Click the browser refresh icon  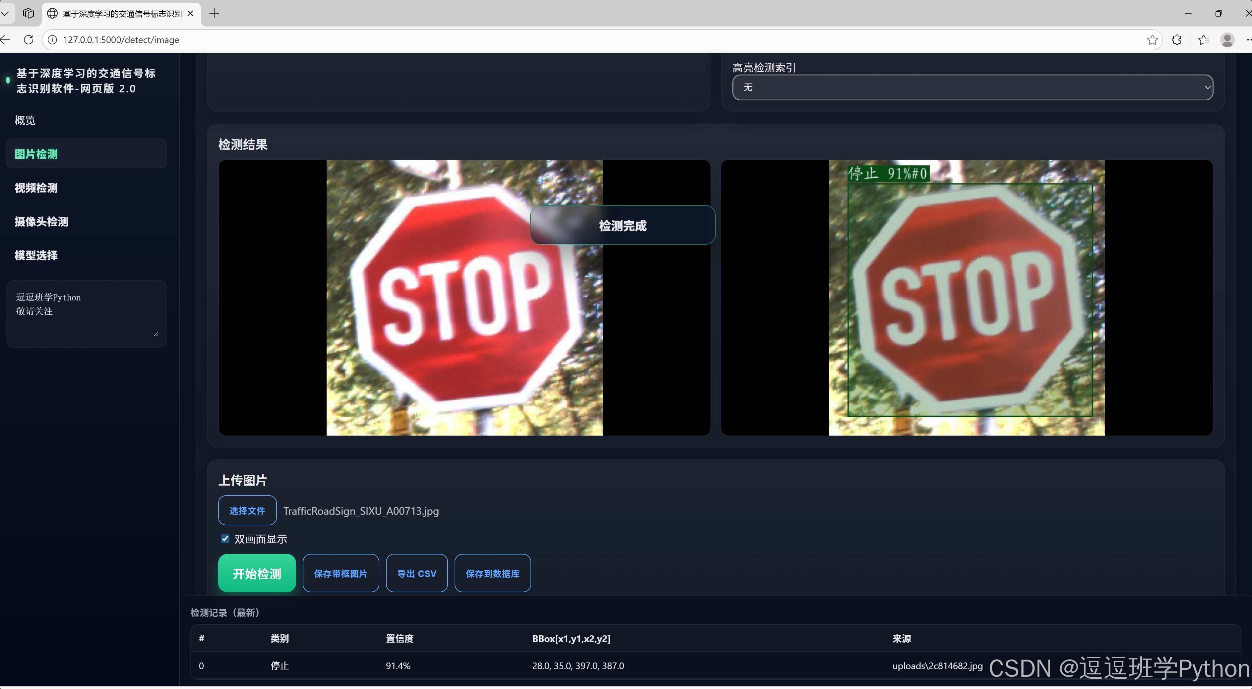click(x=29, y=40)
